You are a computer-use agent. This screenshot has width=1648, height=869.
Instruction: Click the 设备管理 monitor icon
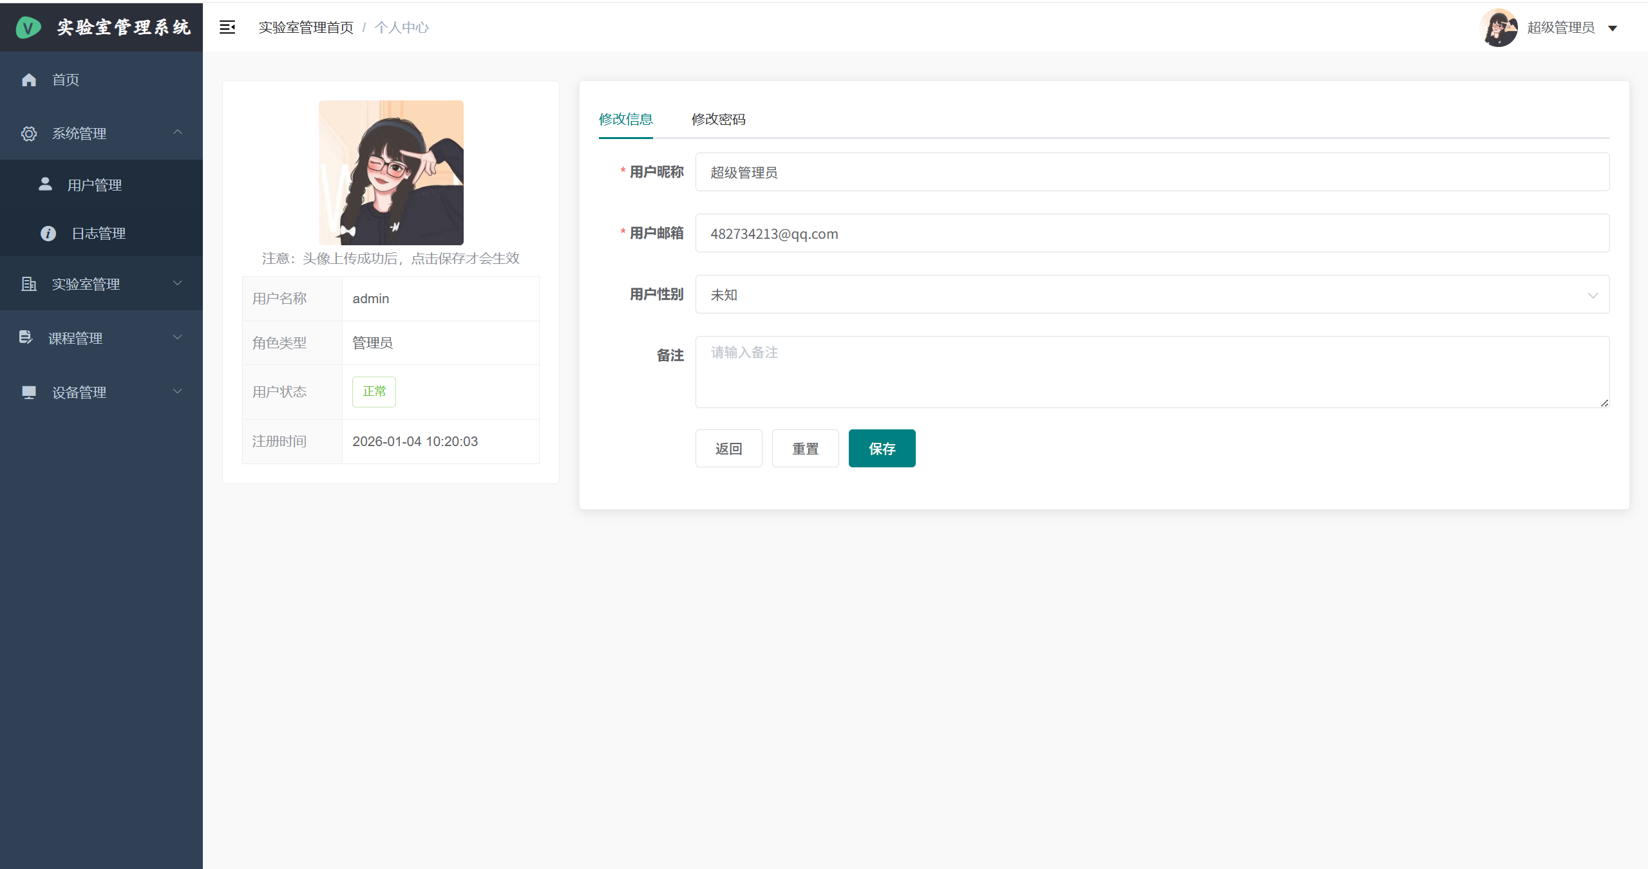click(28, 391)
